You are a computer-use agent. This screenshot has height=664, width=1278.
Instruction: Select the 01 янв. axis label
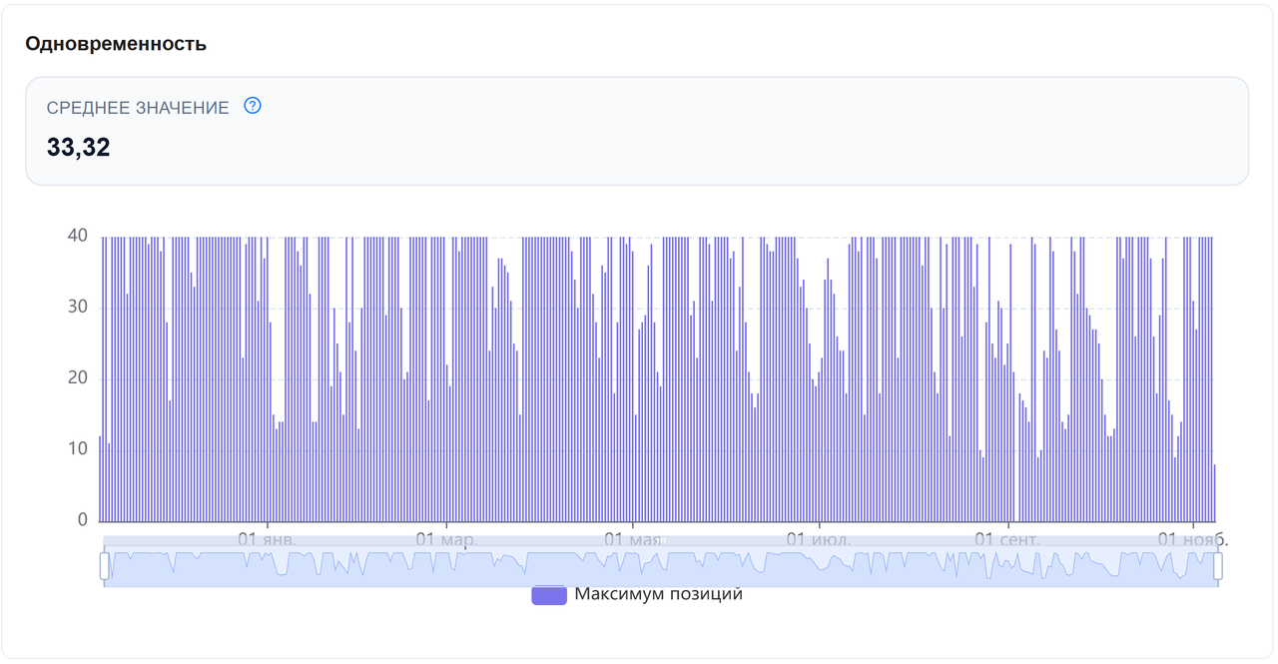268,539
